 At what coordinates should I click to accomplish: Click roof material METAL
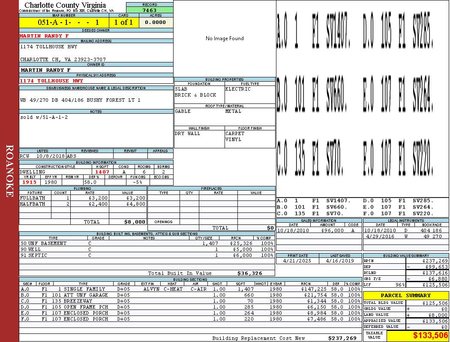click(233, 111)
